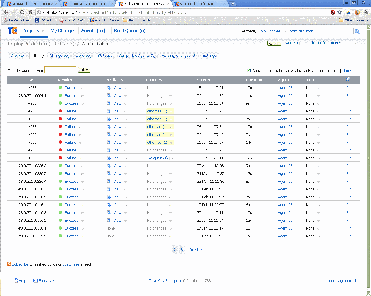Expand Edit Configuration Settings dropdown arrow
The width and height of the screenshot is (371, 296).
(x=356, y=43)
